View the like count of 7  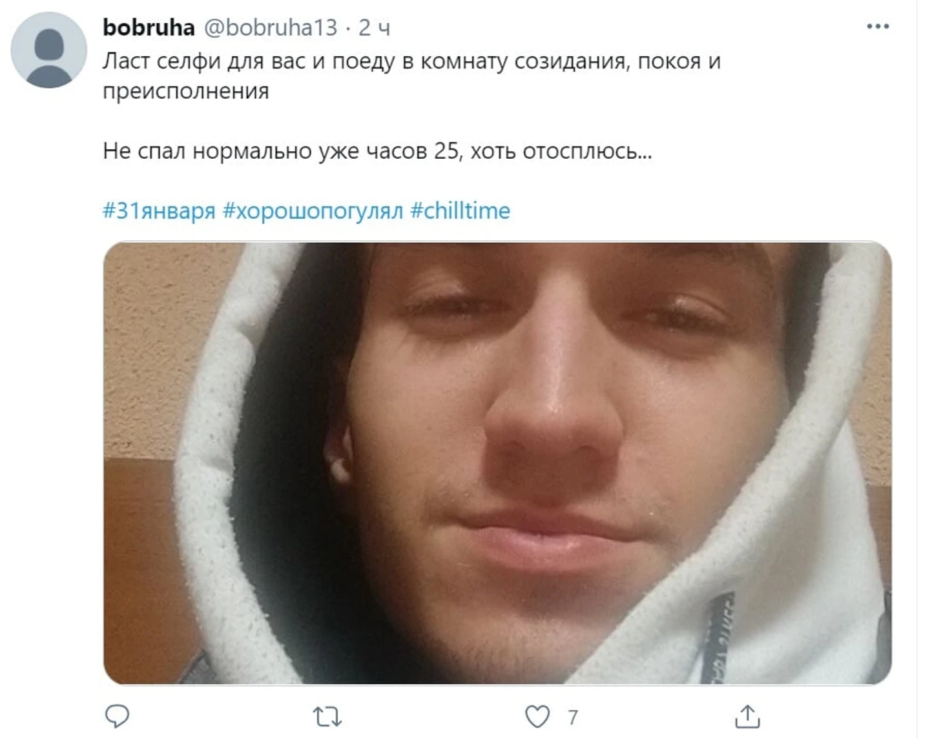[572, 717]
